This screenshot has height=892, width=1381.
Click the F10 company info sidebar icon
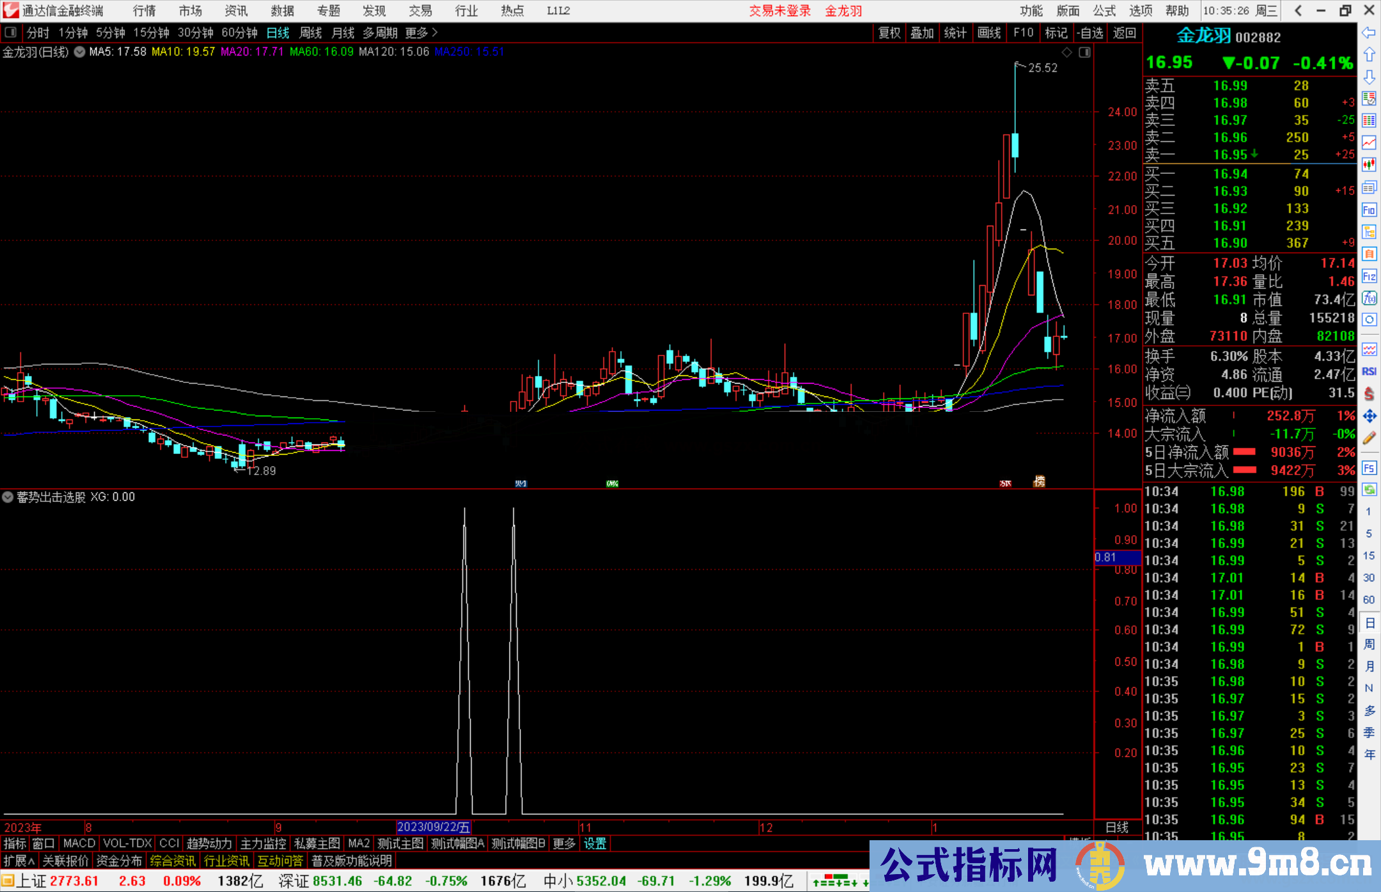point(1369,210)
